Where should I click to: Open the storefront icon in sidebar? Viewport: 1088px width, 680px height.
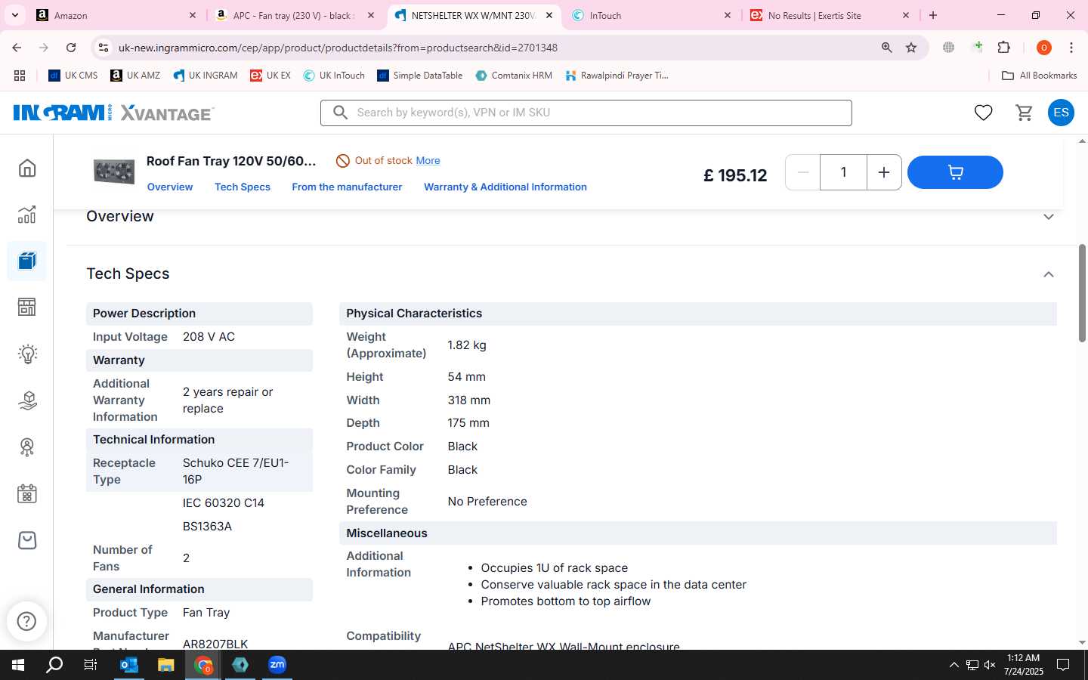coord(27,308)
